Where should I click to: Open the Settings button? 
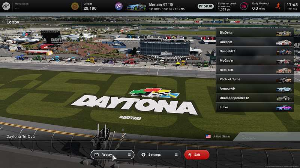click(x=159, y=155)
